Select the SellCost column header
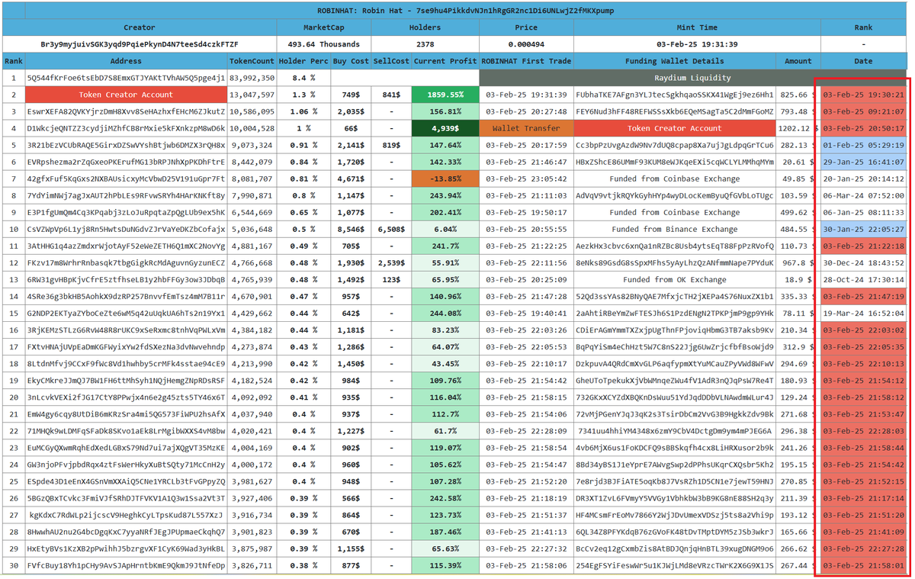The image size is (915, 579). point(391,61)
